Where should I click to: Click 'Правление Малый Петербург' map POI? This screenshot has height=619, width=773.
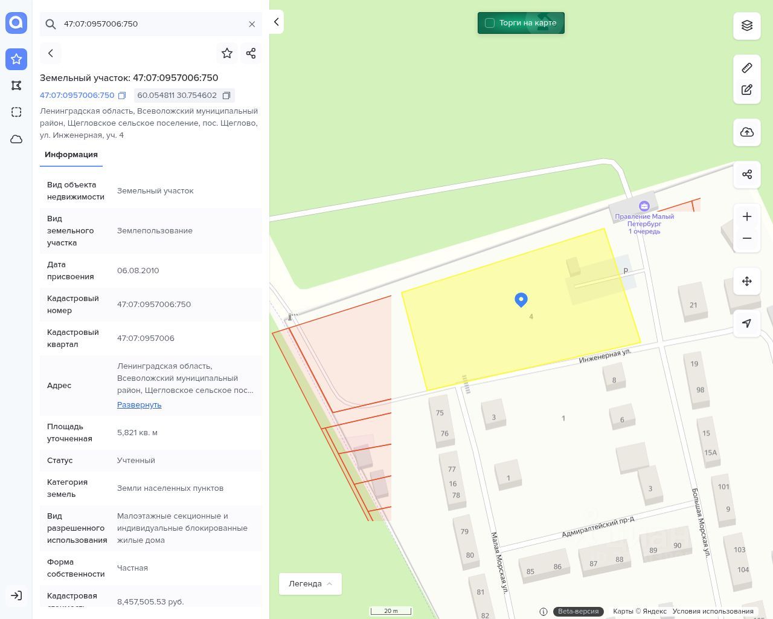click(x=644, y=219)
